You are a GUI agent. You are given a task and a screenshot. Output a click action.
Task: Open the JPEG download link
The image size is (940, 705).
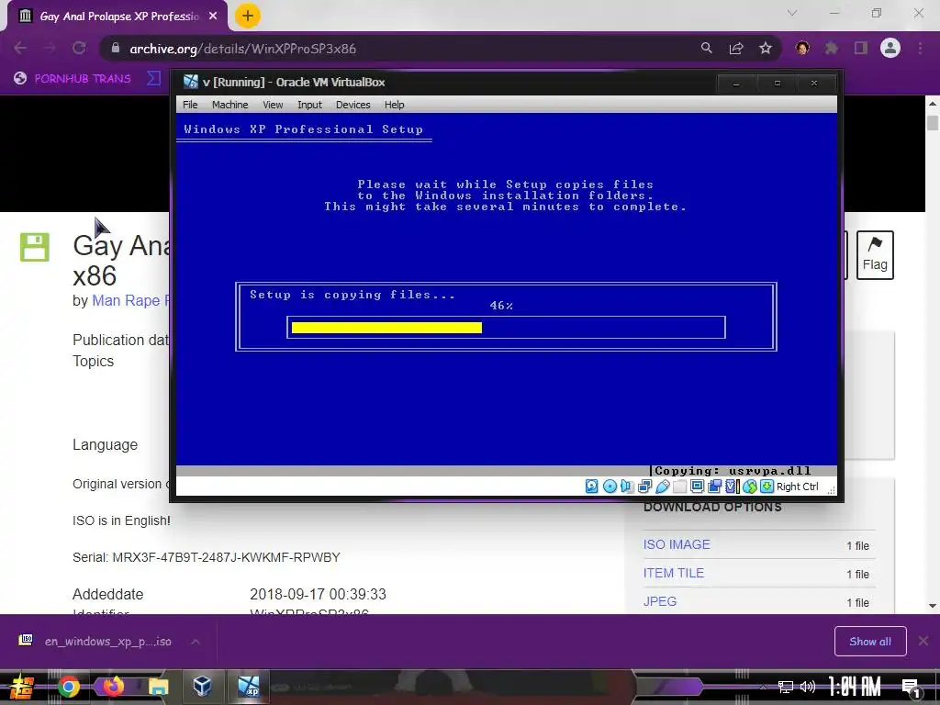[659, 601]
